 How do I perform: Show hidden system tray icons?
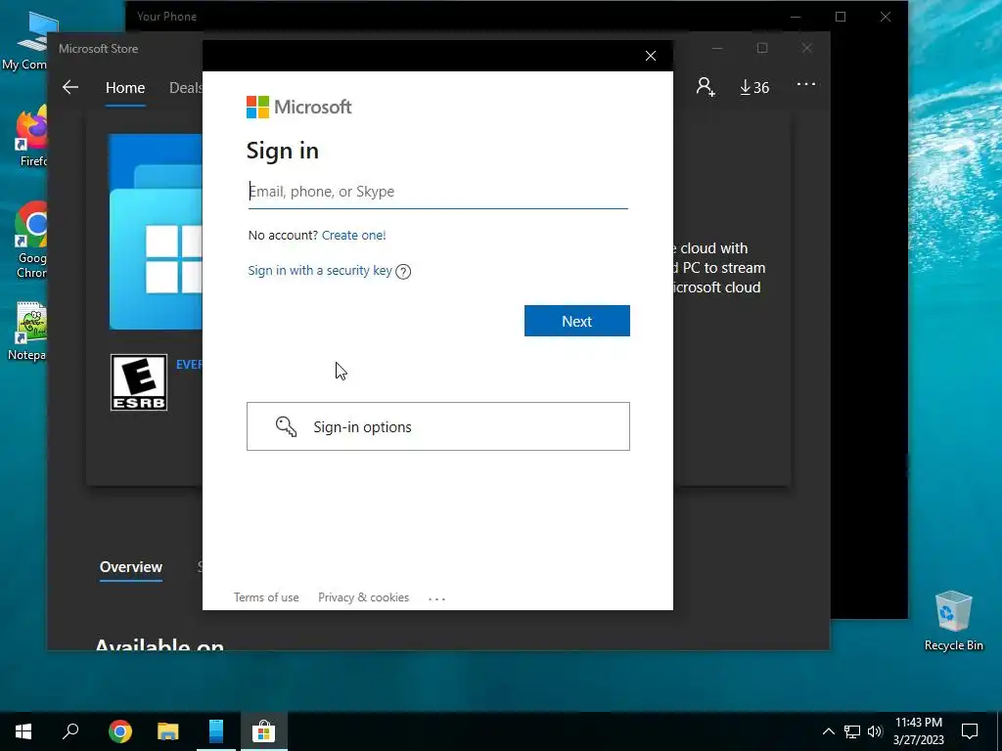tap(828, 731)
